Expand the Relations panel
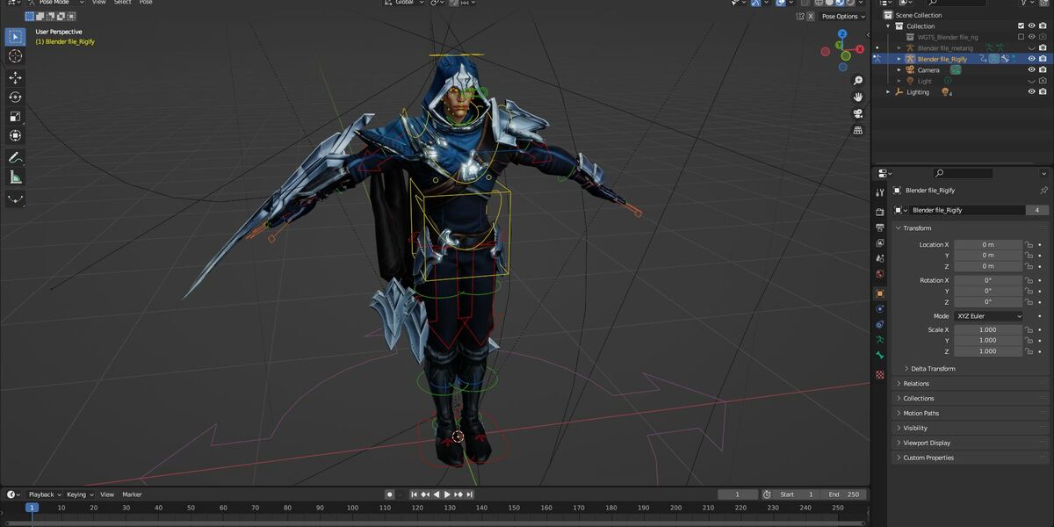Screen dimensions: 1054x527 coord(916,384)
